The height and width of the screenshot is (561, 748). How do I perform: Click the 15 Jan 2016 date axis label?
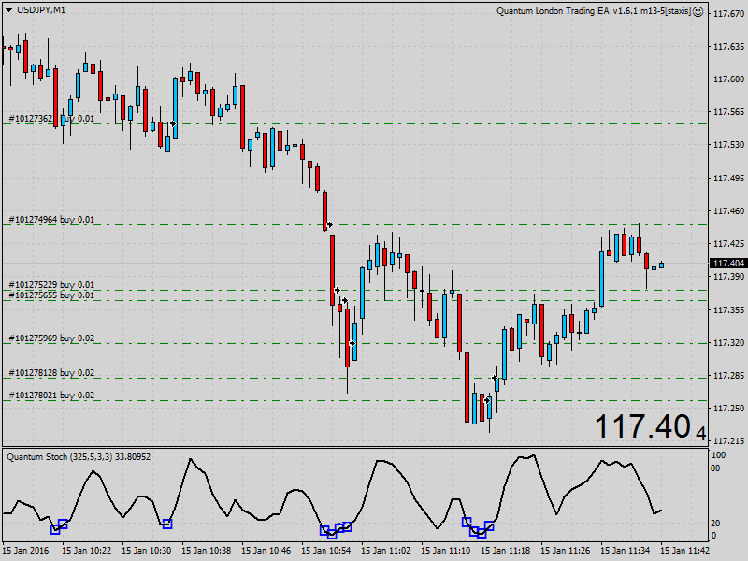[25, 550]
